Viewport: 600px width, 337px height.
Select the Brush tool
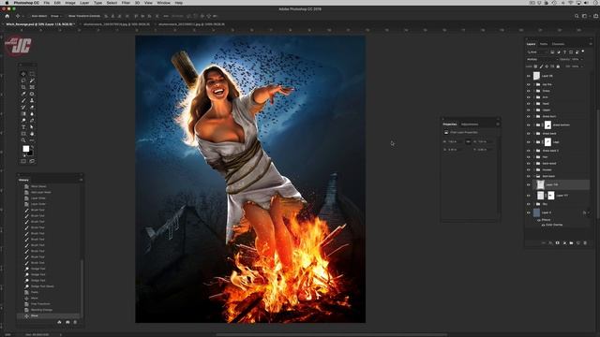click(x=23, y=100)
